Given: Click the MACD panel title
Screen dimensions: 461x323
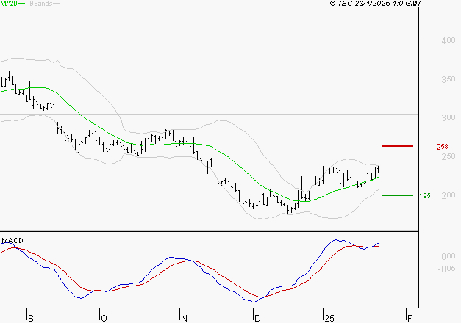Looking at the screenshot, I should (x=12, y=241).
